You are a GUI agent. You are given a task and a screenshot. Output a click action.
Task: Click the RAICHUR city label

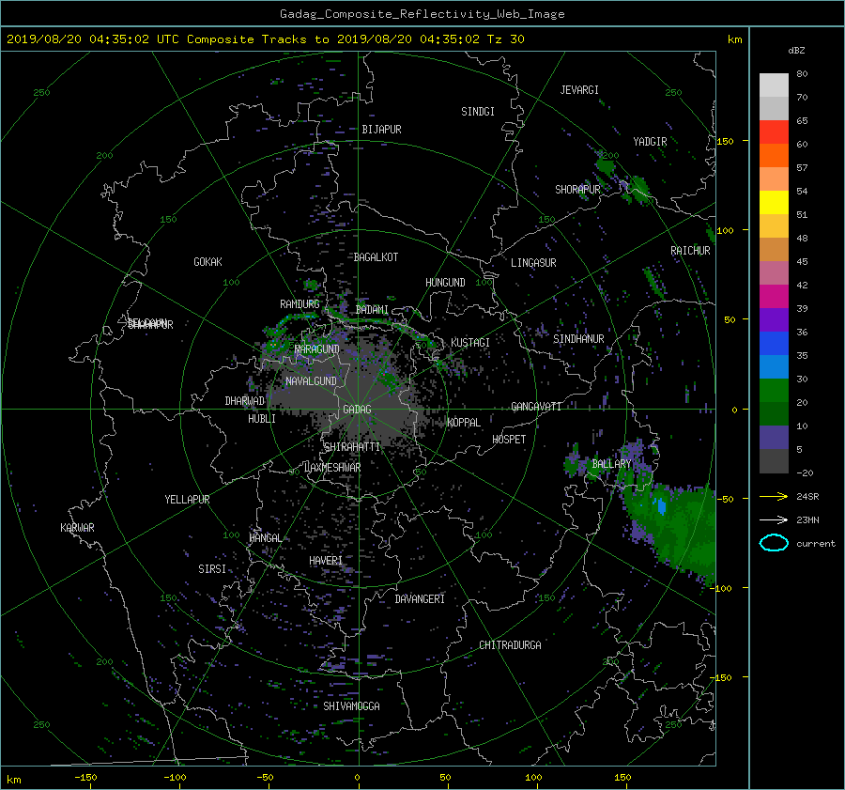point(690,251)
